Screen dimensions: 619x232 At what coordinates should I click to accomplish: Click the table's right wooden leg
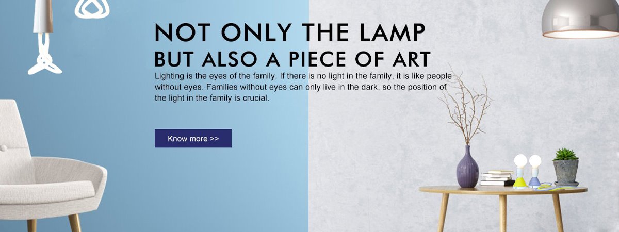click(x=558, y=212)
